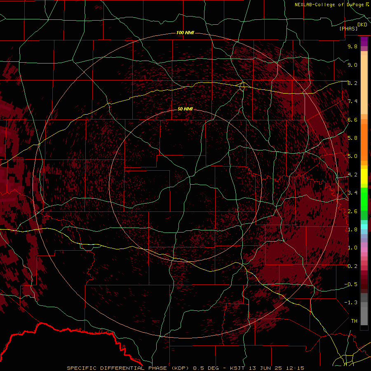The height and width of the screenshot is (371, 371).
Task: Click the 8.2 scale value
Action: coord(352,83)
